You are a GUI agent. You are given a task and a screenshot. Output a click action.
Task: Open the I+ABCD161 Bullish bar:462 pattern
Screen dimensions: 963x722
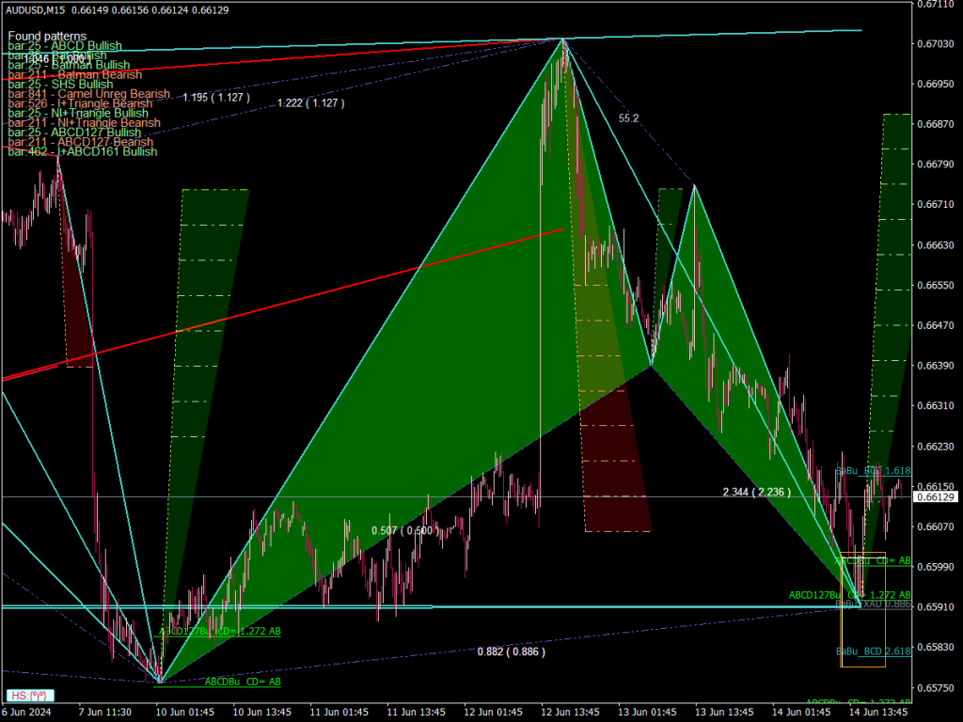click(81, 151)
